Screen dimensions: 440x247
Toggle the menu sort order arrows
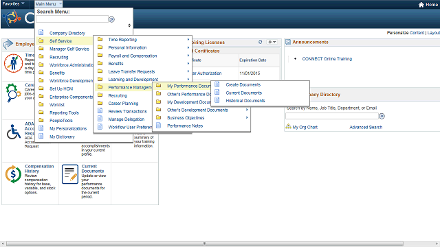point(129,25)
